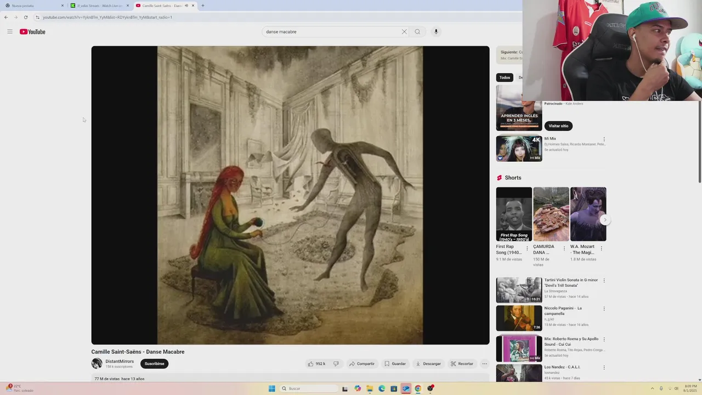Open options for Los Nandez C.A.L.I.
This screenshot has width=702, height=395.
(x=604, y=368)
